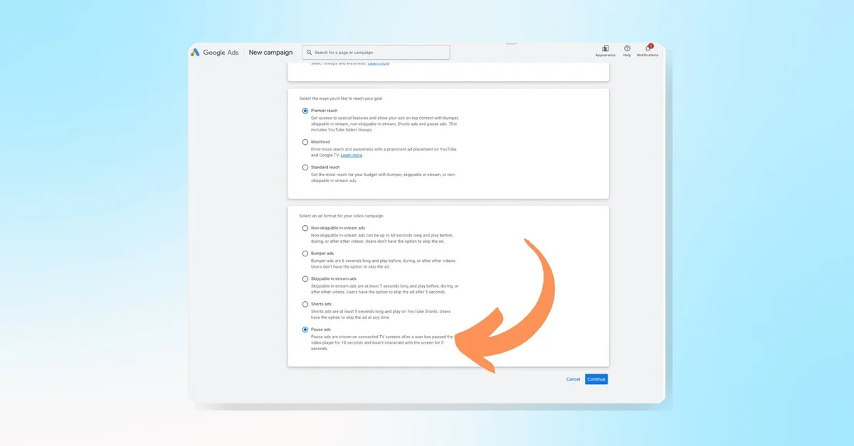Click the New campaign title text

tap(270, 53)
